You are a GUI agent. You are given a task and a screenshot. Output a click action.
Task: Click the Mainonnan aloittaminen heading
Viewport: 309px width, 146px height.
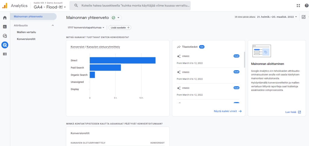[267, 64]
